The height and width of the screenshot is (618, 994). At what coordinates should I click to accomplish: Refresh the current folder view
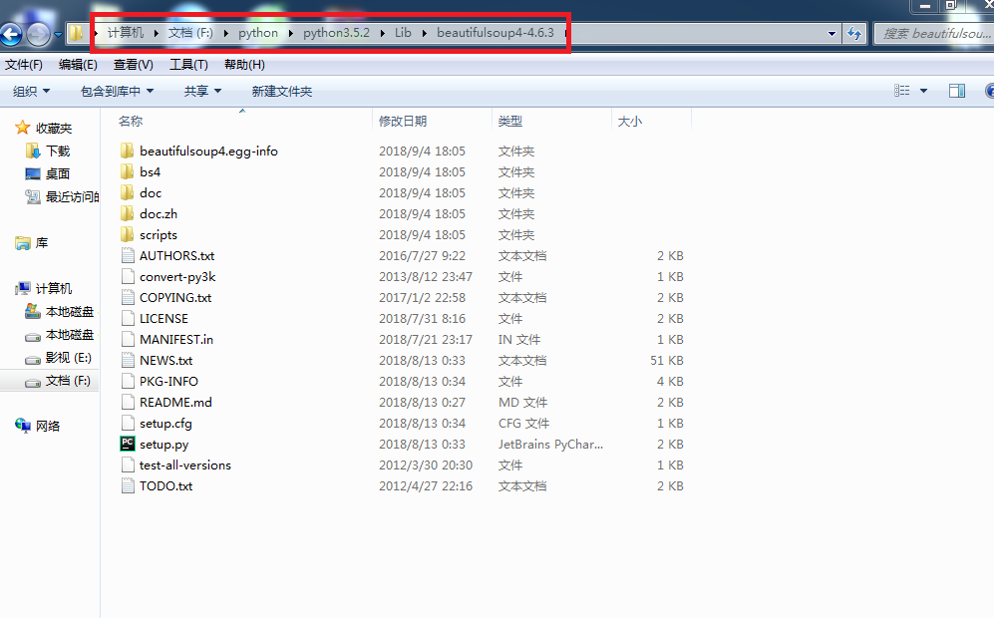854,34
